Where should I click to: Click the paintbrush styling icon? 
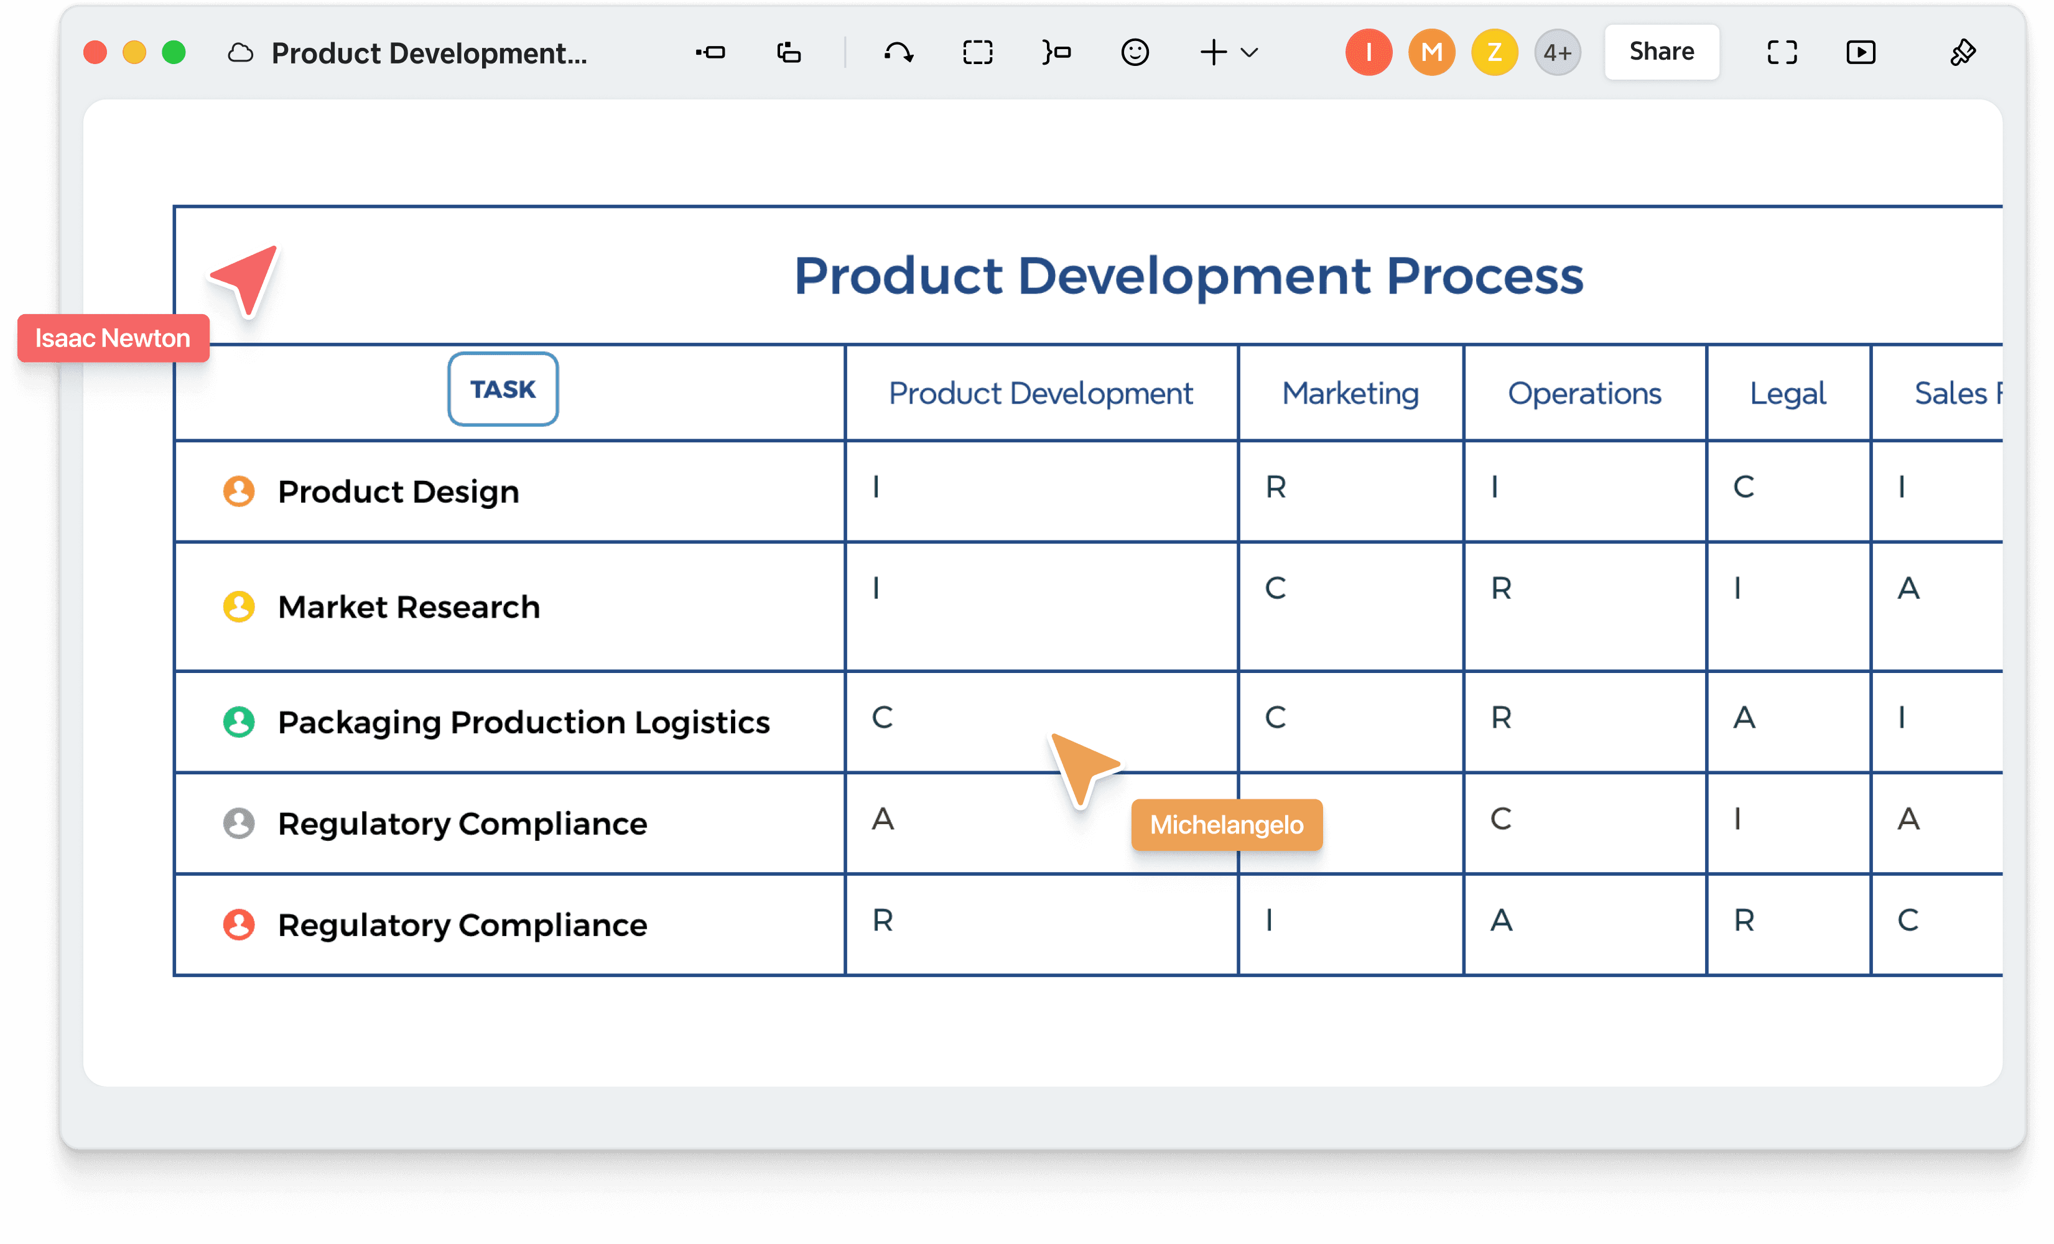[1963, 52]
